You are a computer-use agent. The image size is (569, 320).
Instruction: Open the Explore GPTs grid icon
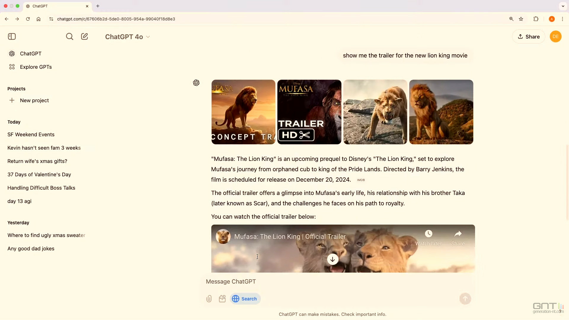12,67
